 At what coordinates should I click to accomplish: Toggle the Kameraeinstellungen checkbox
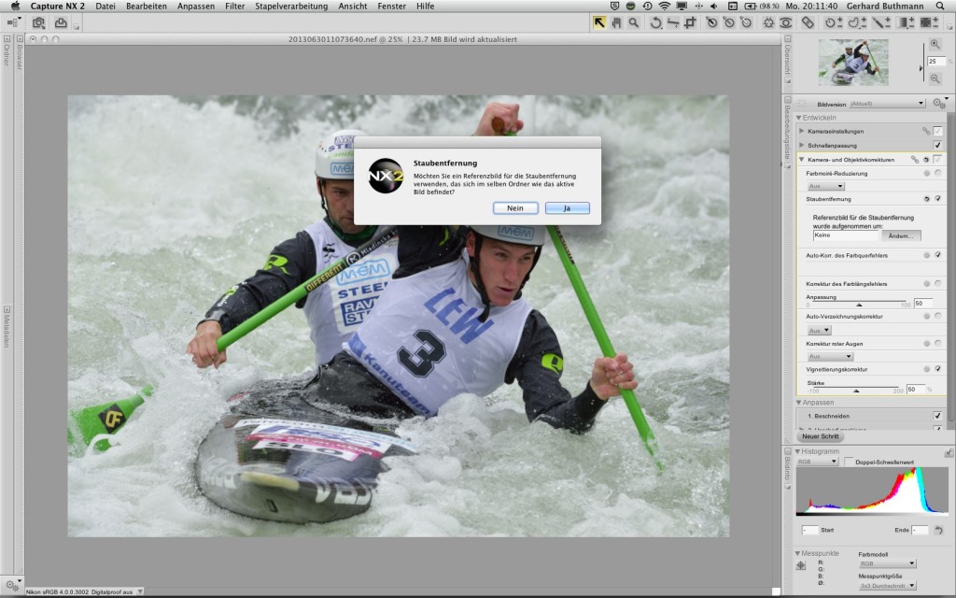point(937,131)
